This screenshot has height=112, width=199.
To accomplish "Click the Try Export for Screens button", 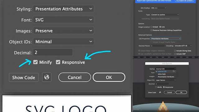I will pyautogui.click(x=184, y=1).
